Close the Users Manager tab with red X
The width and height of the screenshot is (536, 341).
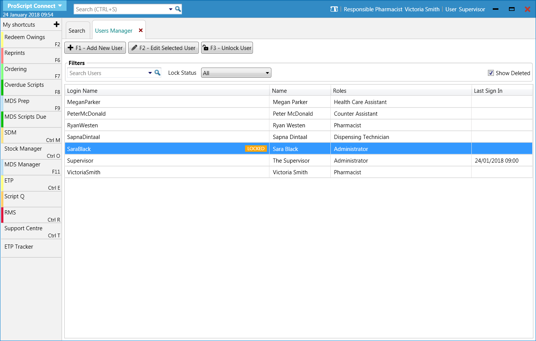pyautogui.click(x=141, y=30)
